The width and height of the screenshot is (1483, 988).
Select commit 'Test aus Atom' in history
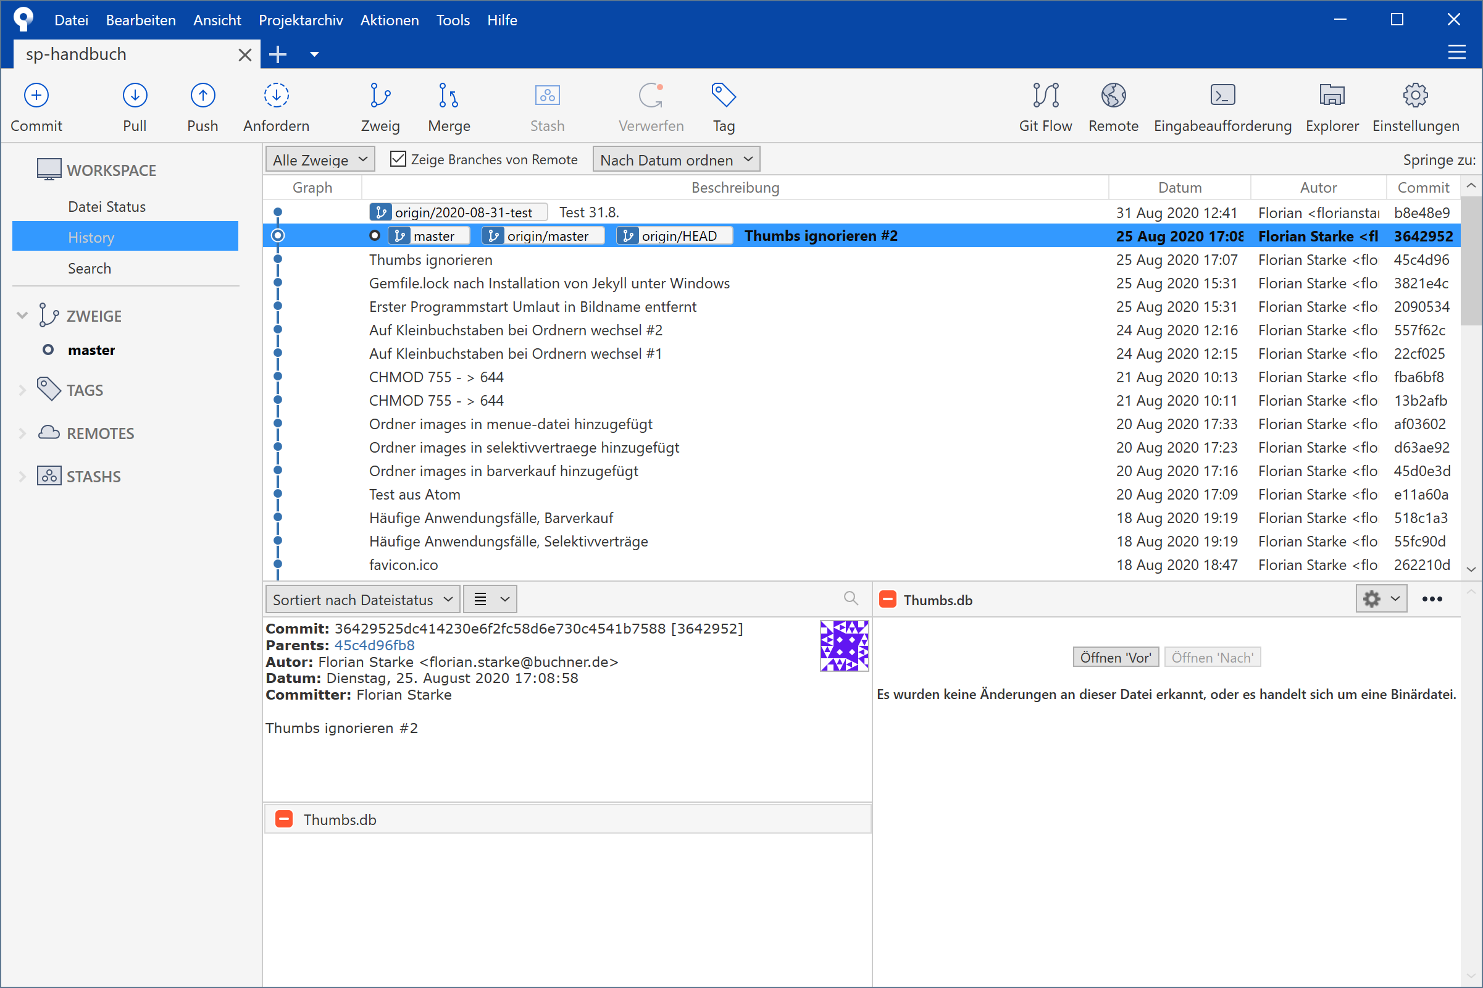414,495
